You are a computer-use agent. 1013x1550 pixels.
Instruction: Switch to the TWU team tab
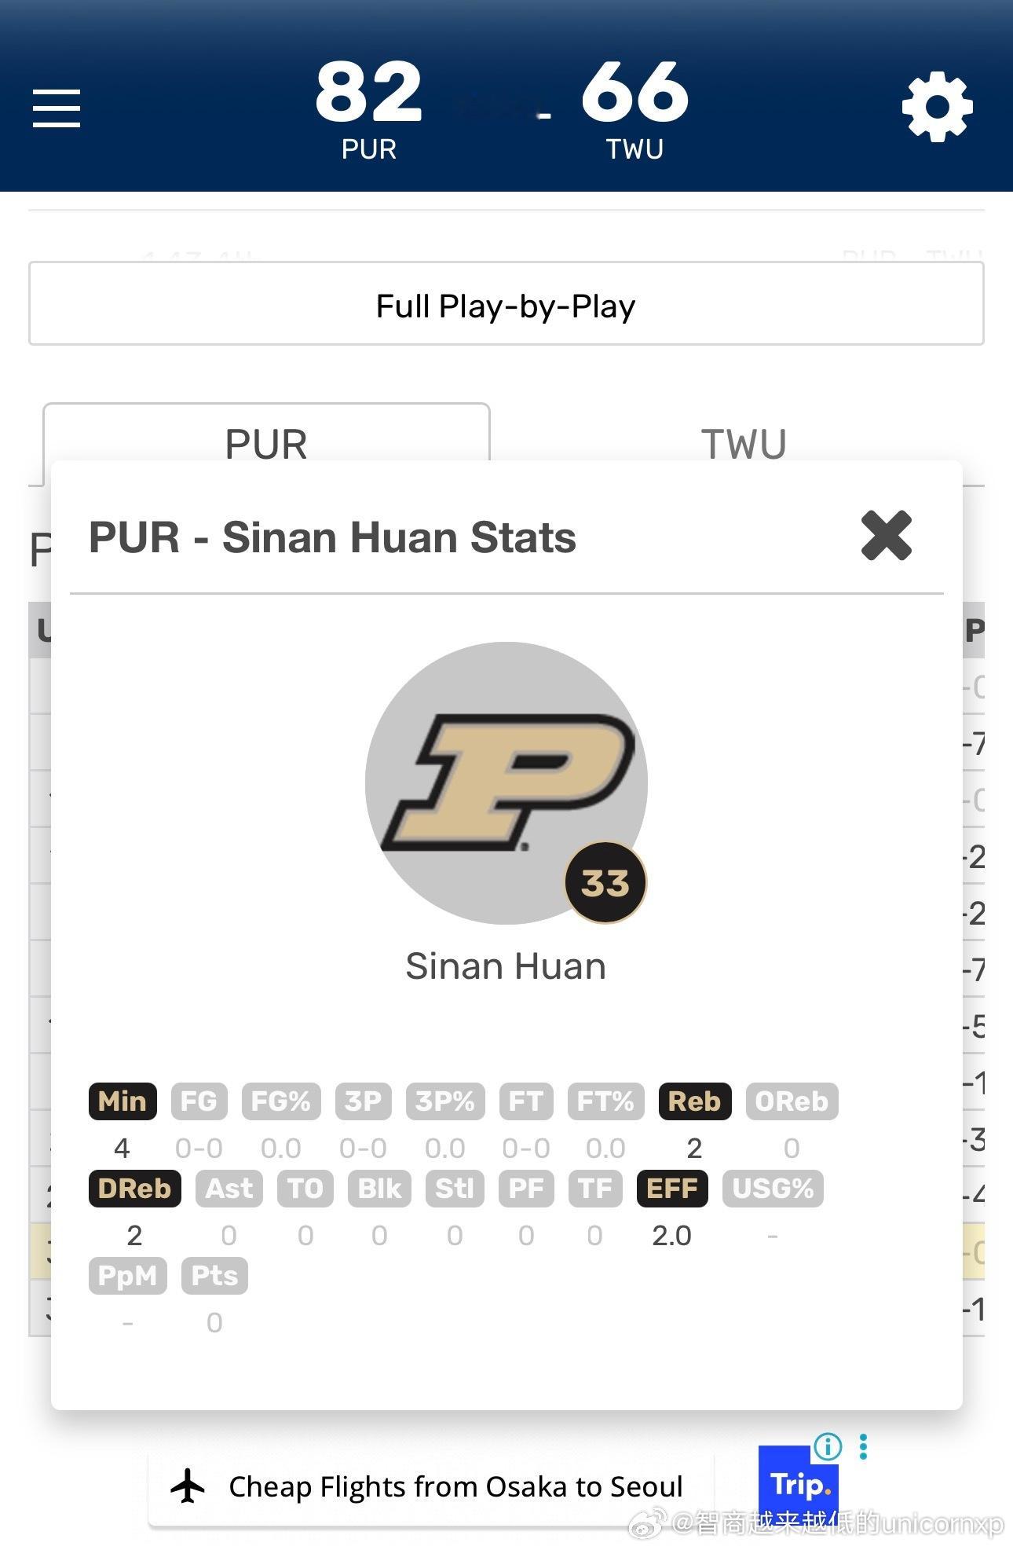pyautogui.click(x=743, y=444)
